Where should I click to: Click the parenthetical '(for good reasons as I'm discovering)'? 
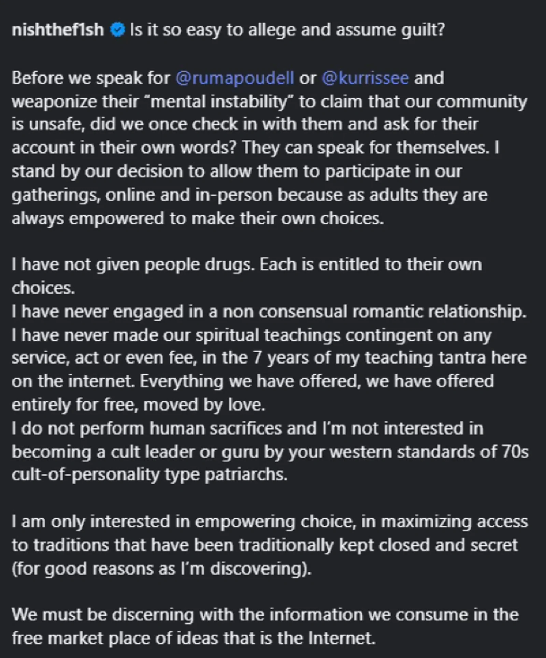tap(161, 569)
